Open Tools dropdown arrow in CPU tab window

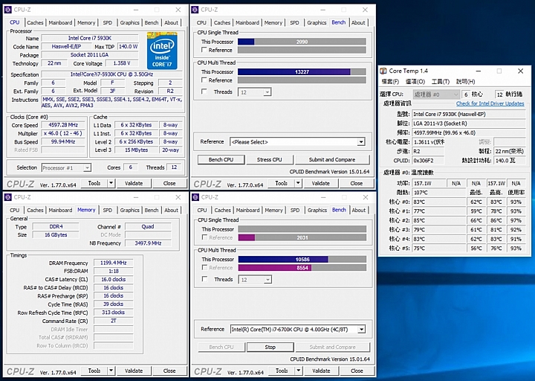point(111,183)
